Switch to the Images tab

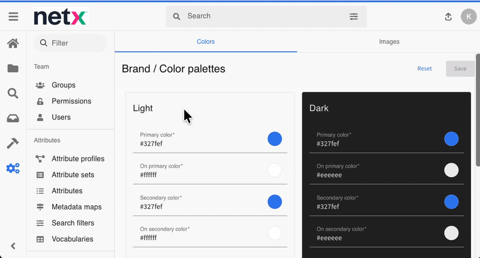(x=389, y=42)
